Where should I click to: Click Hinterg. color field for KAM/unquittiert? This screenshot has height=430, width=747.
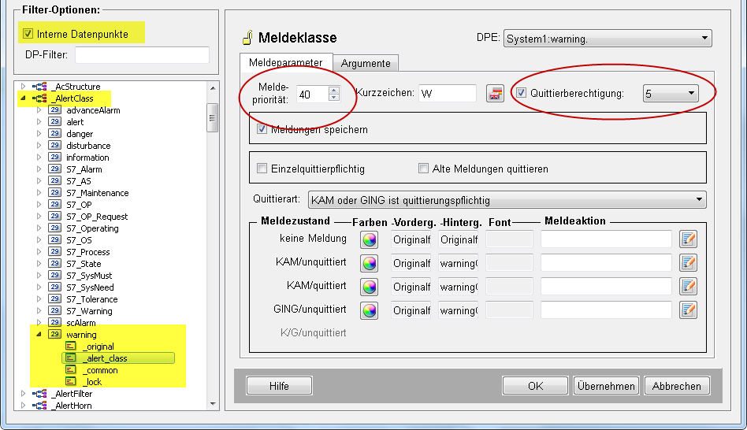[459, 263]
